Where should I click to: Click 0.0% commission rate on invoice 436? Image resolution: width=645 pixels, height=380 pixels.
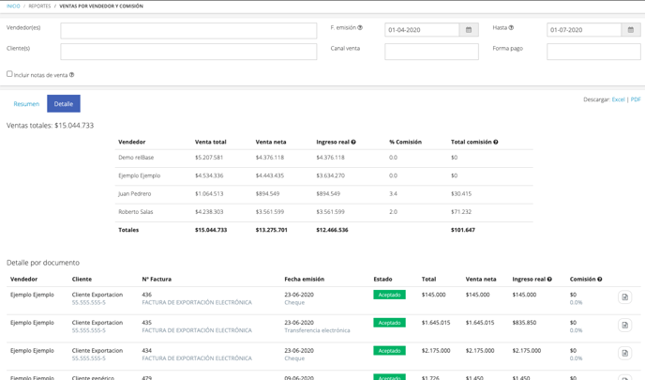[576, 303]
